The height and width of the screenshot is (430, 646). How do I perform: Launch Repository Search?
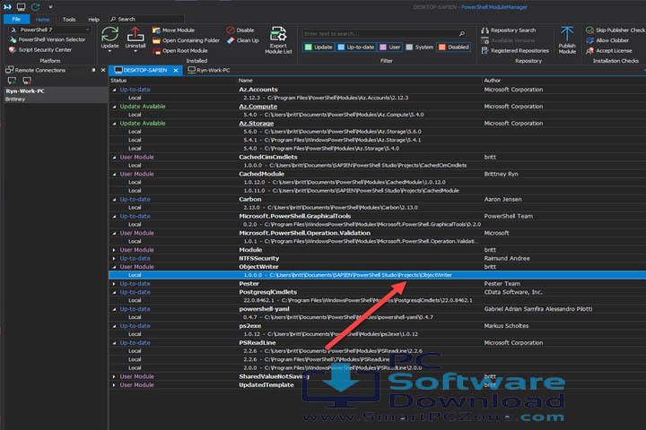coord(509,30)
